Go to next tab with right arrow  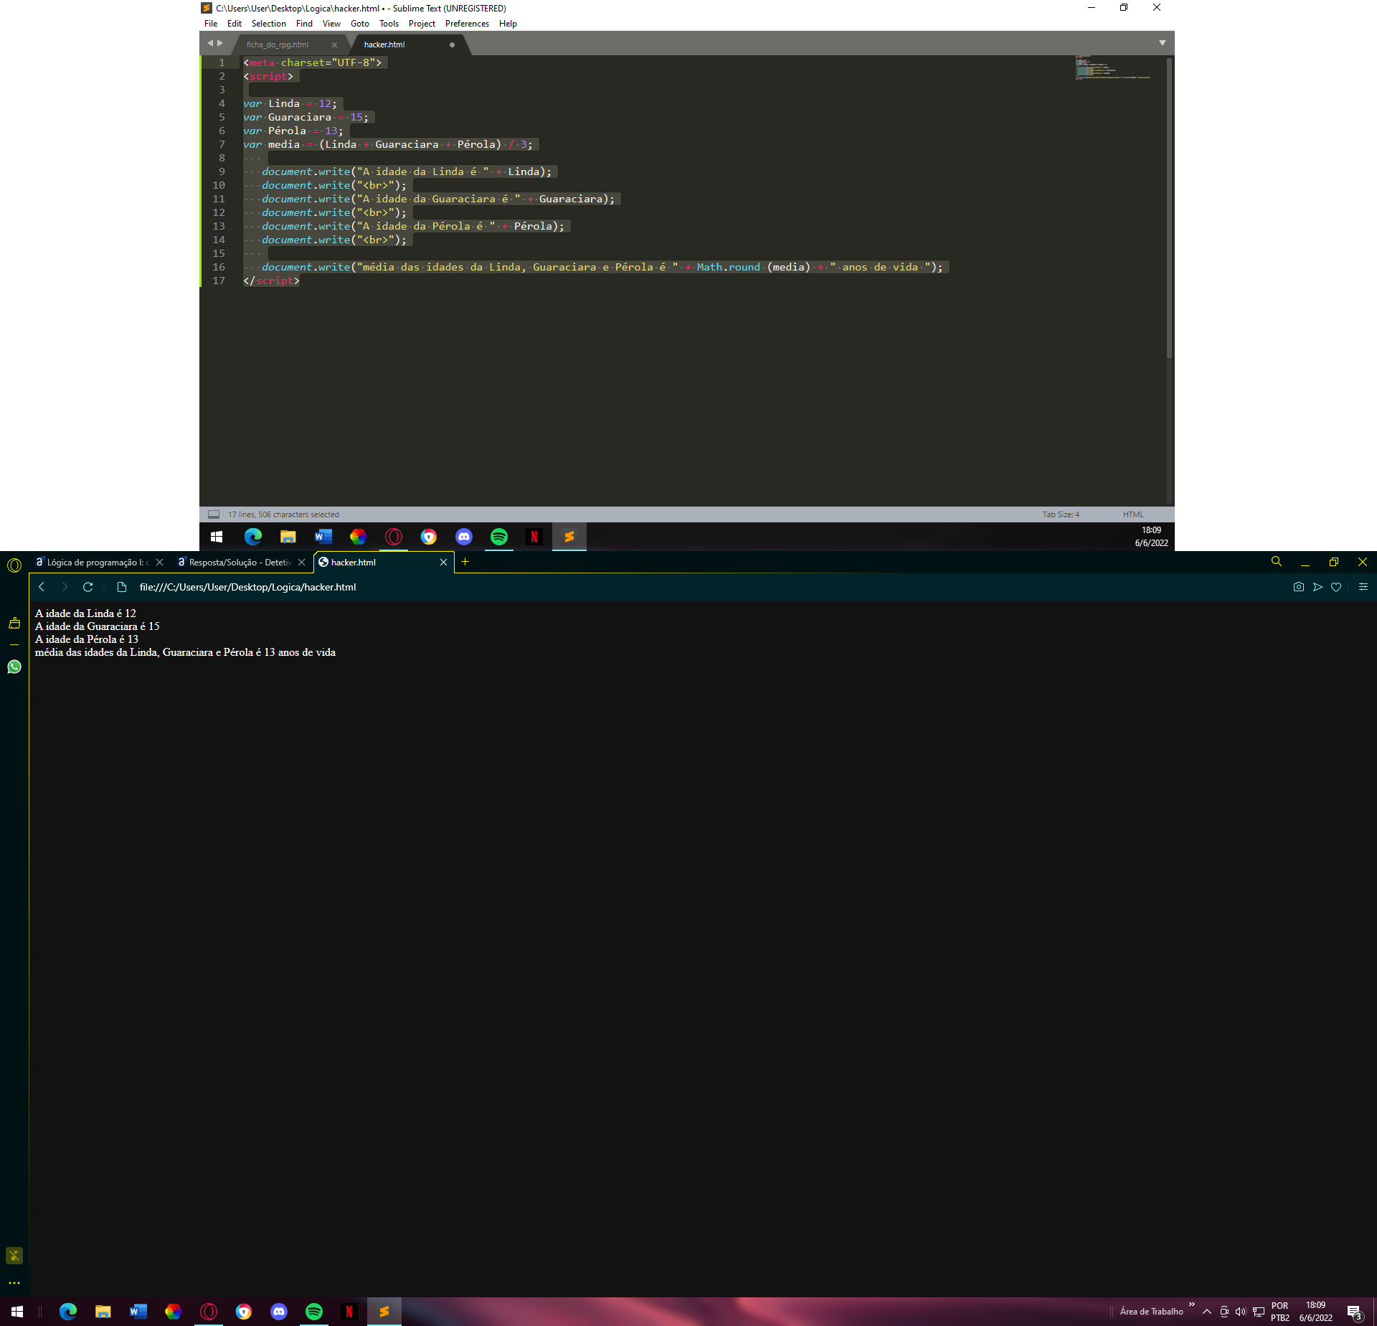(220, 43)
